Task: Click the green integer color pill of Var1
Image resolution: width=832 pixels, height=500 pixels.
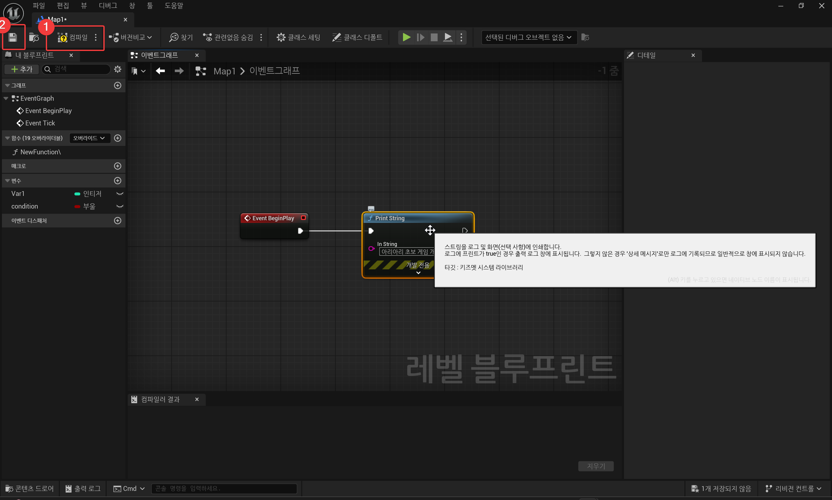Action: [x=77, y=194]
